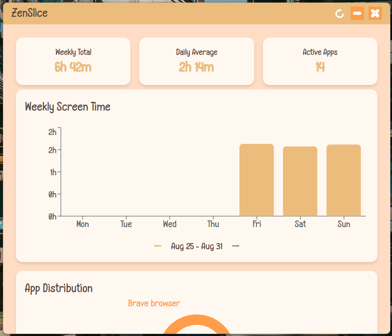Click the Weekly Screen Time heading
Screen dimensions: 392x336
point(67,107)
